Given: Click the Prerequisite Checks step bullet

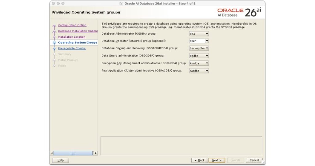Looking at the screenshot, I should [x=54, y=48].
